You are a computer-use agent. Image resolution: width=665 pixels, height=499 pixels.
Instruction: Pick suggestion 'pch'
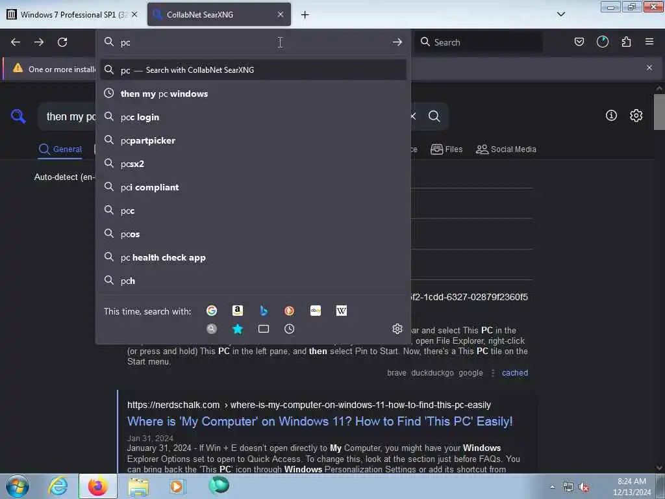coord(253,281)
